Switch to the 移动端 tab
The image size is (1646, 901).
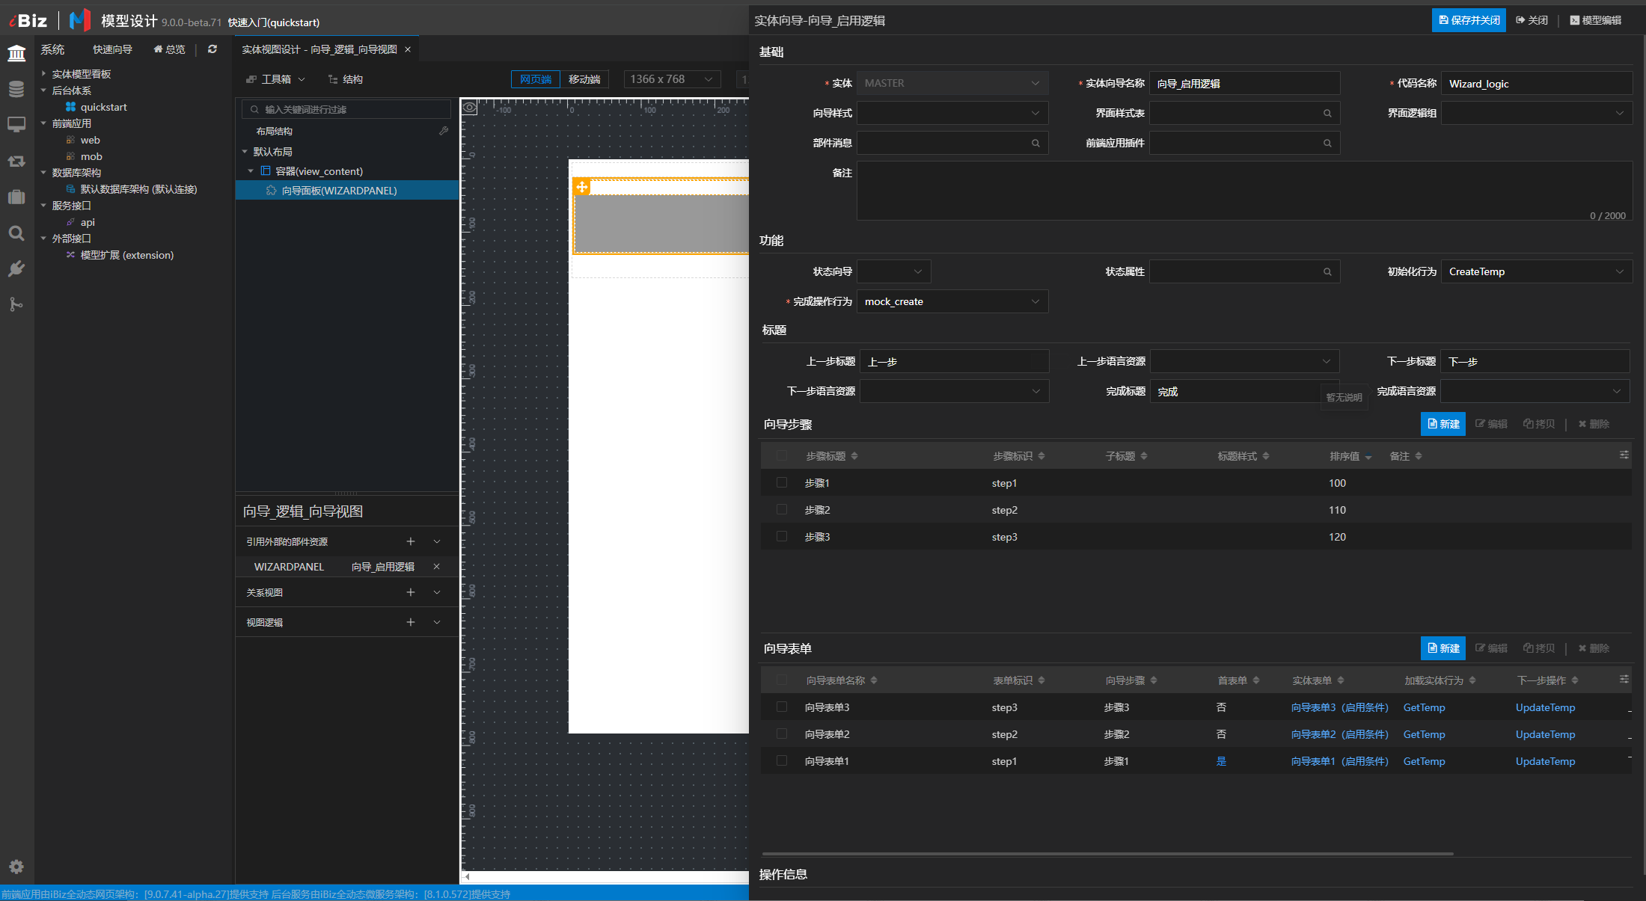coord(584,79)
